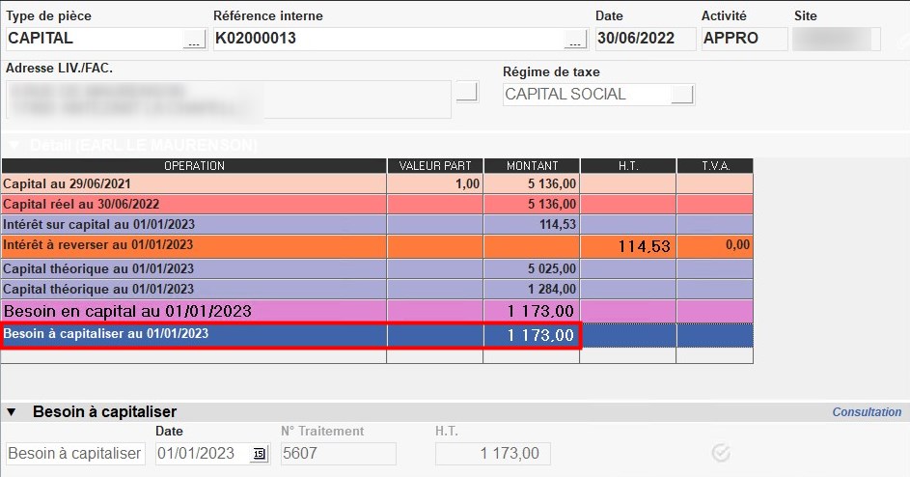Image resolution: width=910 pixels, height=477 pixels.
Task: Click the greyed validation checkmark icon
Action: click(719, 452)
